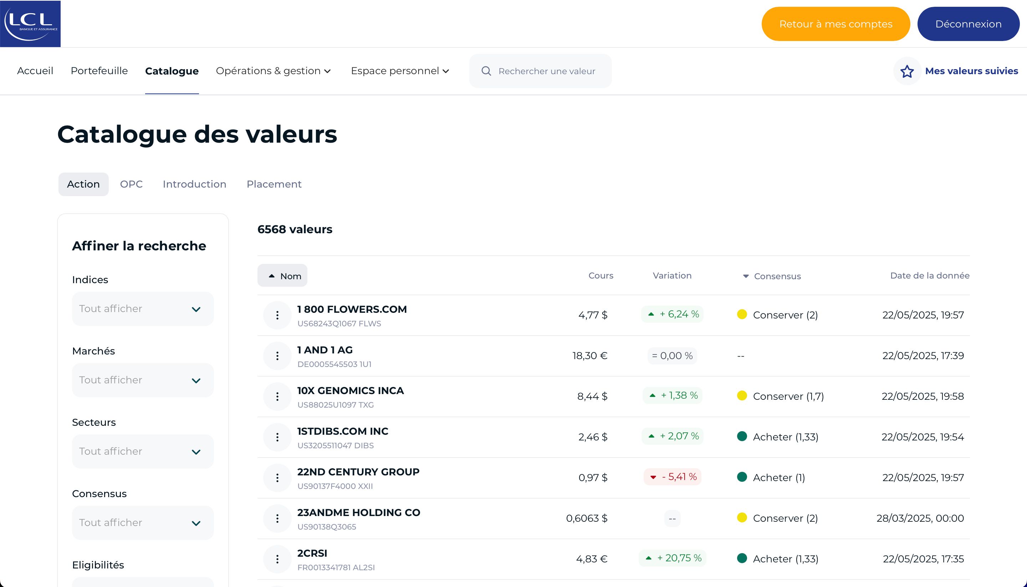Open options menu for 1STDIBS.COM INC
Viewport: 1027px width, 587px height.
(x=277, y=437)
